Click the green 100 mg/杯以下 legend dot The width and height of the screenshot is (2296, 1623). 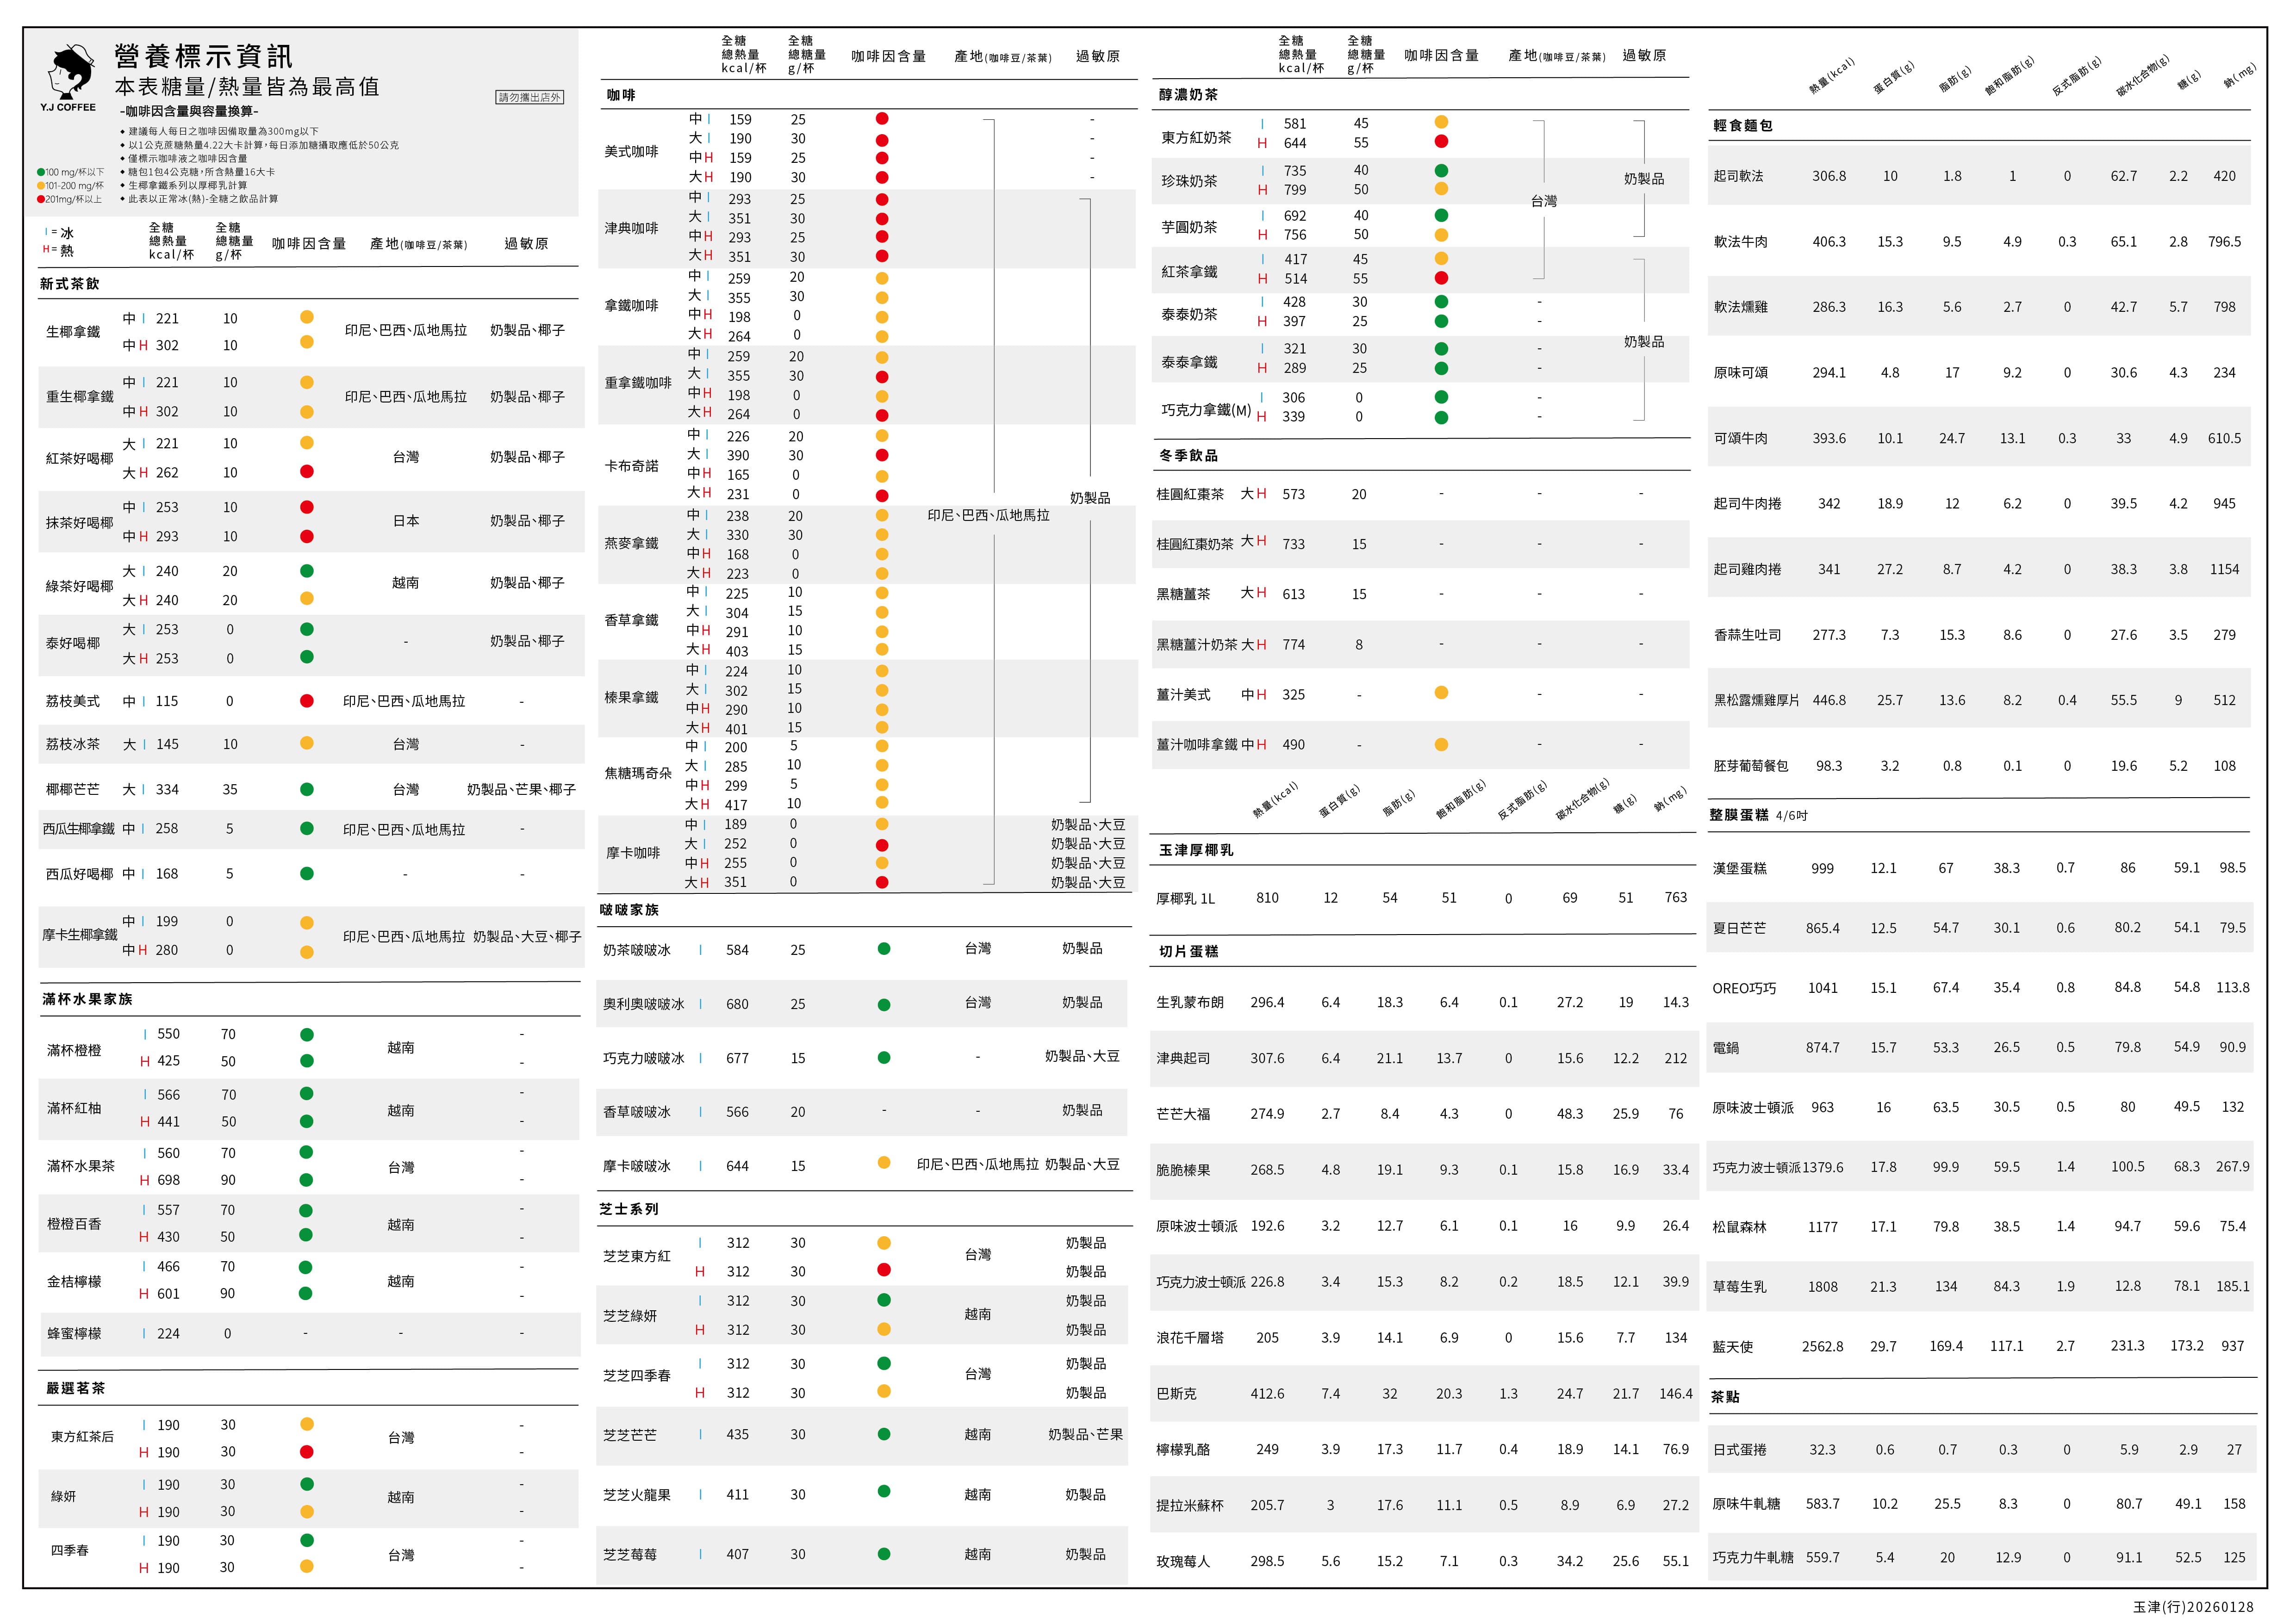[41, 172]
